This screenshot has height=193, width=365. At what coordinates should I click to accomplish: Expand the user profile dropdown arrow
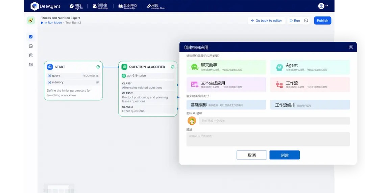326,6
